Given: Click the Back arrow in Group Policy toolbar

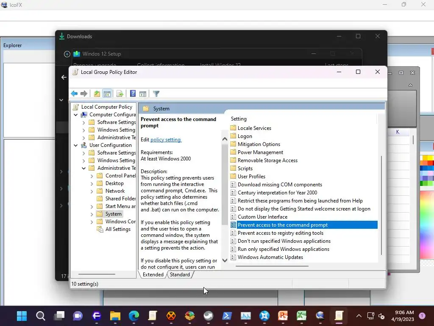Looking at the screenshot, I should 74,94.
